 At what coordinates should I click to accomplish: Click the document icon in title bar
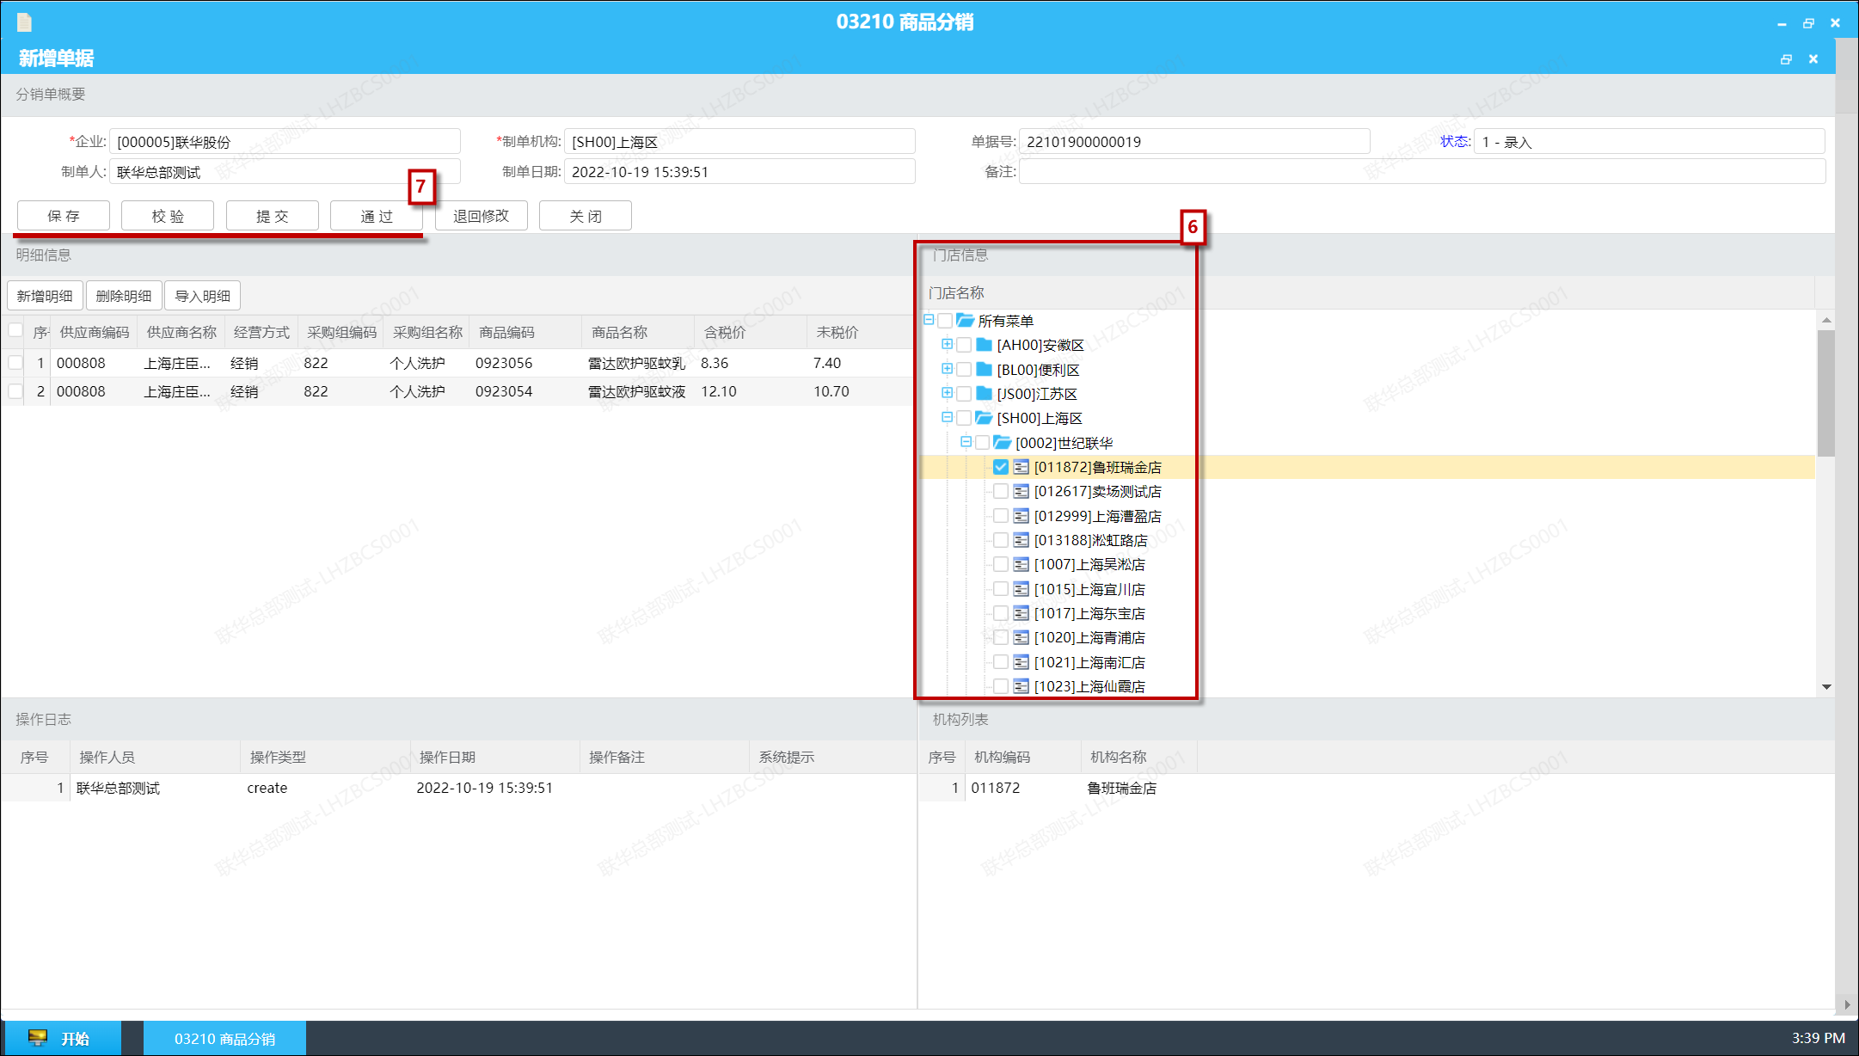[24, 22]
